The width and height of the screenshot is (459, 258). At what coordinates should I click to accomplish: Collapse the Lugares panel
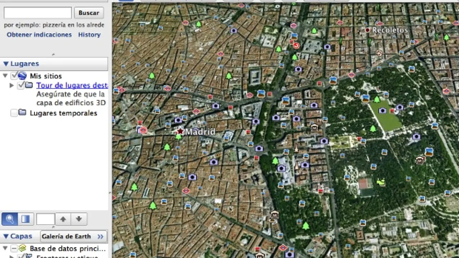pyautogui.click(x=6, y=64)
